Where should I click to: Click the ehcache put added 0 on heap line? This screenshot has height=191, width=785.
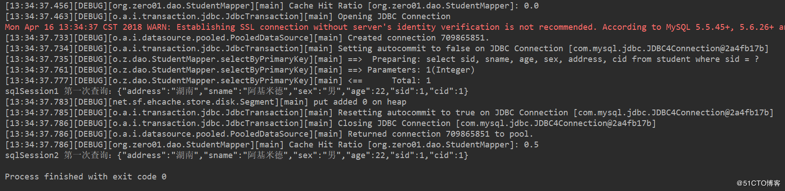point(205,102)
